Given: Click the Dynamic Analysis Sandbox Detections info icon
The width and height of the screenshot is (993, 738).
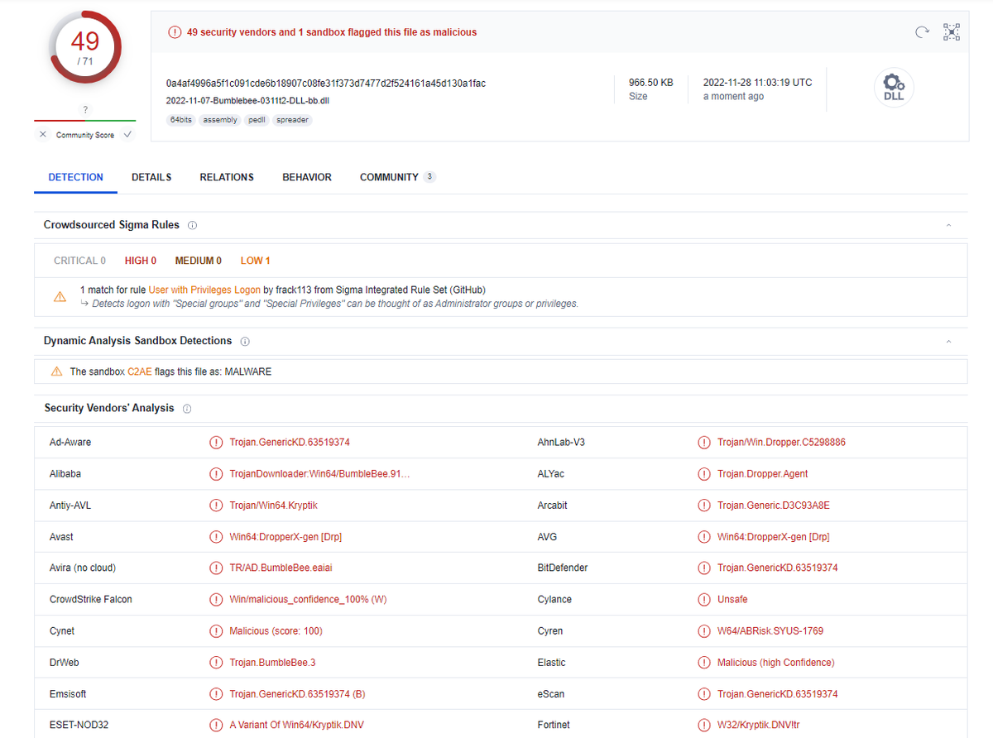Looking at the screenshot, I should [245, 341].
